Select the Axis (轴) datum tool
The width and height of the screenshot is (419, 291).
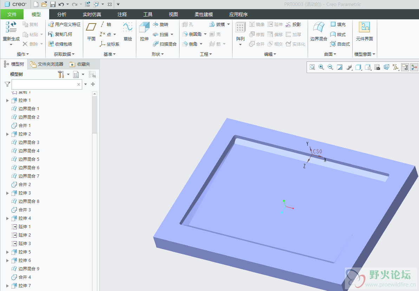tap(106, 24)
